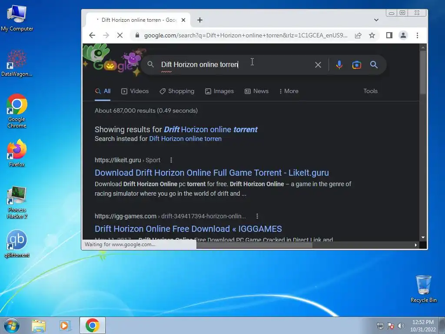The height and width of the screenshot is (334, 445).
Task: Submit search with blue magnifier
Action: 374,65
